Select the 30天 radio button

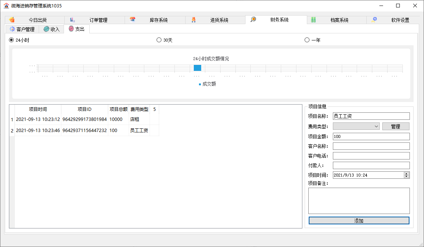pyautogui.click(x=159, y=40)
